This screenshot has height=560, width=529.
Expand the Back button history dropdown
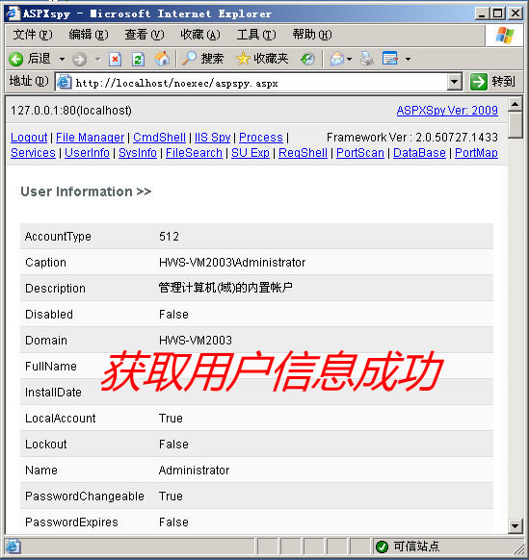coord(63,59)
